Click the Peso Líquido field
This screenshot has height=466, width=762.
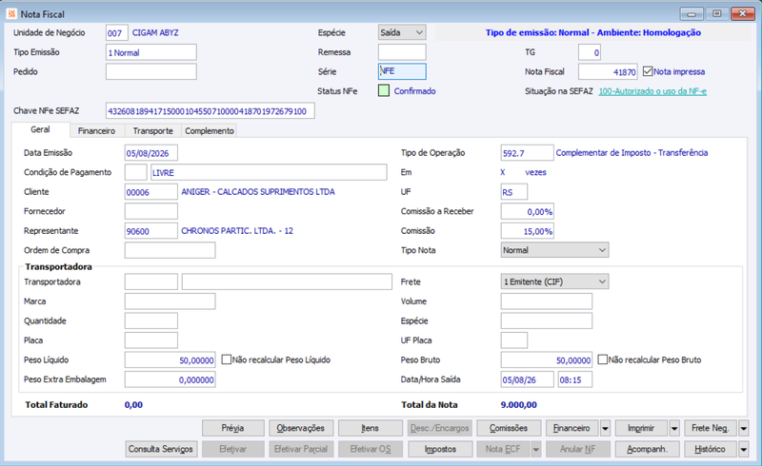pos(170,359)
